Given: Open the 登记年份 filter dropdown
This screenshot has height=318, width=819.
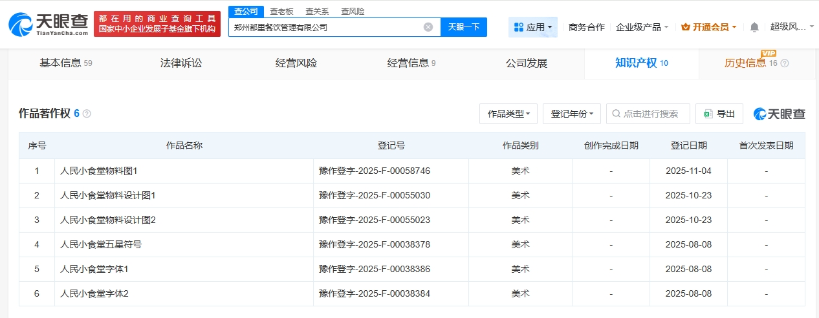Looking at the screenshot, I should (572, 114).
